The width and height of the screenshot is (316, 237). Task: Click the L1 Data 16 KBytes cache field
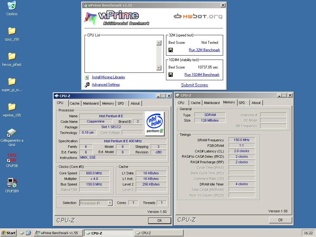pyautogui.click(x=151, y=173)
